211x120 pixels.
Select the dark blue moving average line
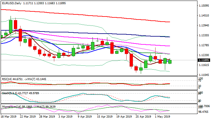tap(90, 33)
